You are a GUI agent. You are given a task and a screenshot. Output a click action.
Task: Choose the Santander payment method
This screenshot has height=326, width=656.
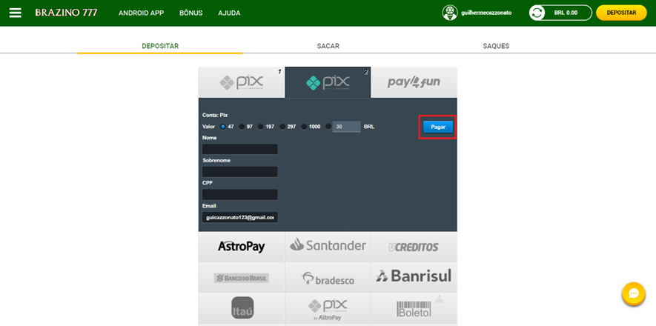(x=328, y=247)
